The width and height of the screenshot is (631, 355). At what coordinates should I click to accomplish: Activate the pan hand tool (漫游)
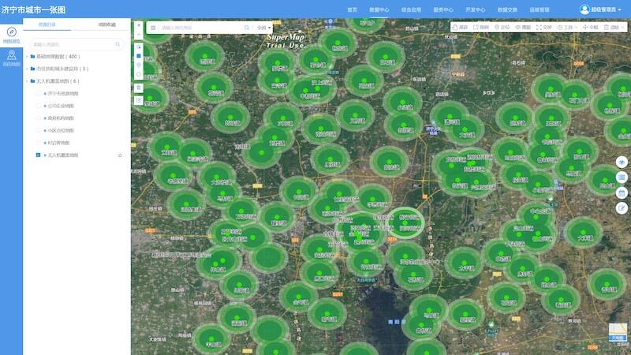pos(461,28)
